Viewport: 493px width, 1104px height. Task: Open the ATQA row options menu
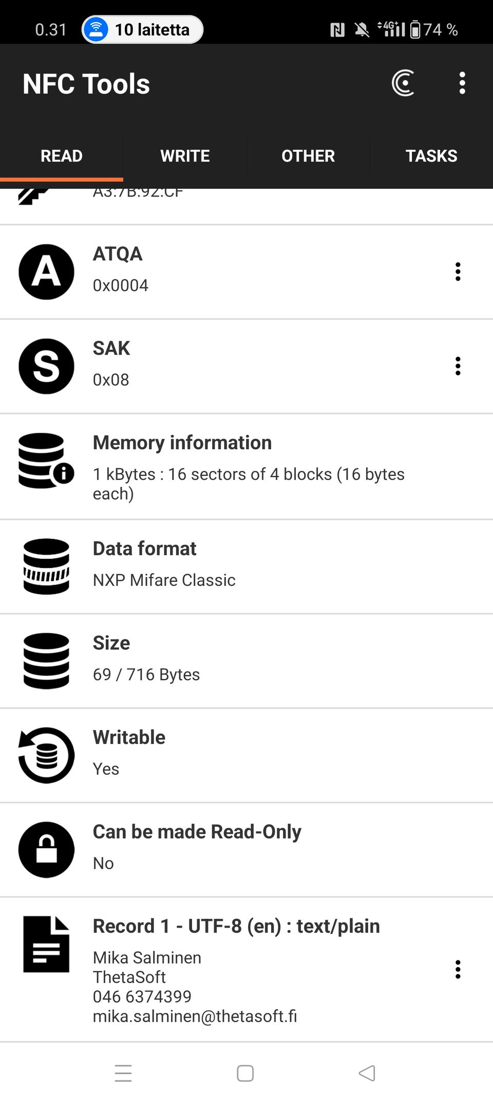[458, 272]
